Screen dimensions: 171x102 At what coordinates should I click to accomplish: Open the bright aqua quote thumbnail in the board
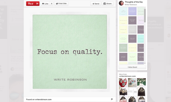(141, 39)
